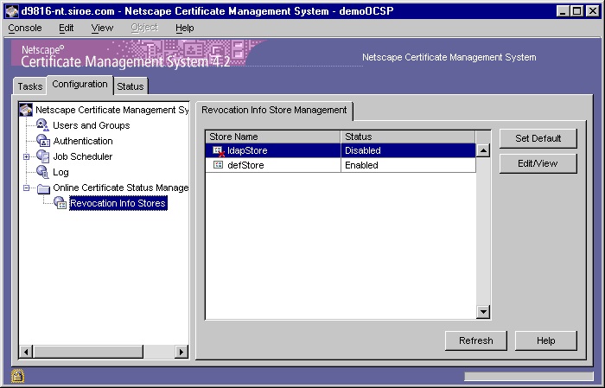Viewport: 605px width, 388px height.
Task: Click the root Certificate Management System icon
Action: coord(26,110)
